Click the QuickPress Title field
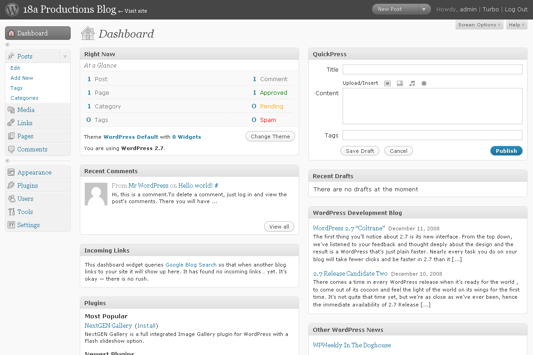This screenshot has width=533, height=355. point(432,69)
